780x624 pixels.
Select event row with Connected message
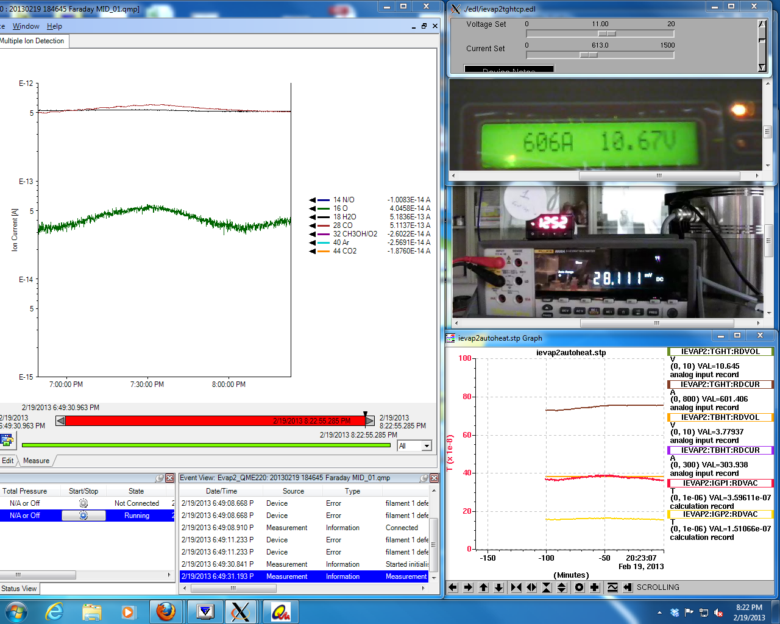pyautogui.click(x=305, y=528)
